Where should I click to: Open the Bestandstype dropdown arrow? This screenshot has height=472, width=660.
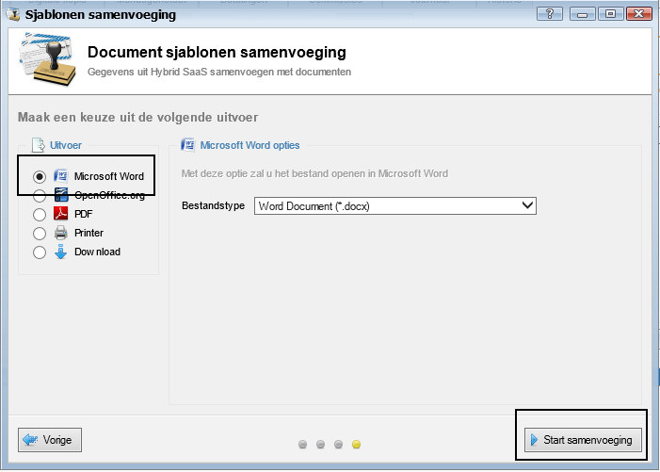(526, 205)
